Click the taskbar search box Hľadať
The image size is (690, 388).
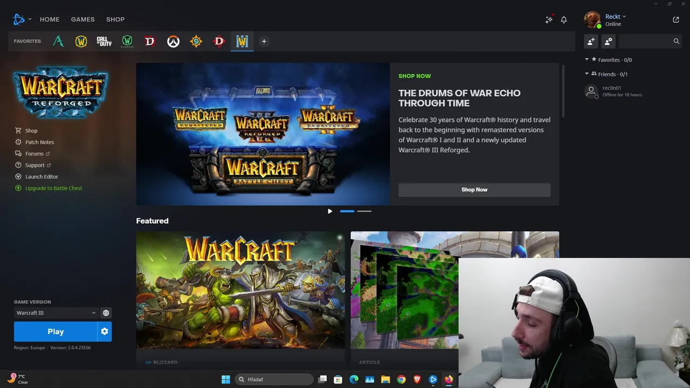coord(274,379)
